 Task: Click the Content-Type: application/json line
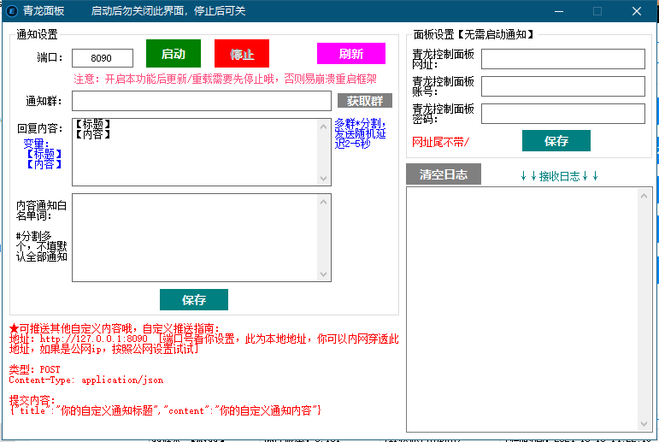pyautogui.click(x=86, y=380)
